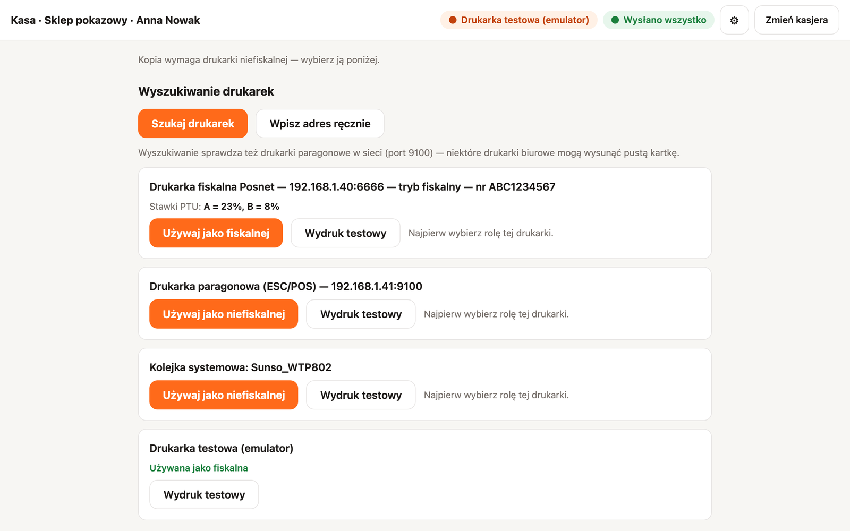The image size is (850, 531).
Task: Run Wydruk testowy for ESC/POS printer
Action: [x=361, y=314]
